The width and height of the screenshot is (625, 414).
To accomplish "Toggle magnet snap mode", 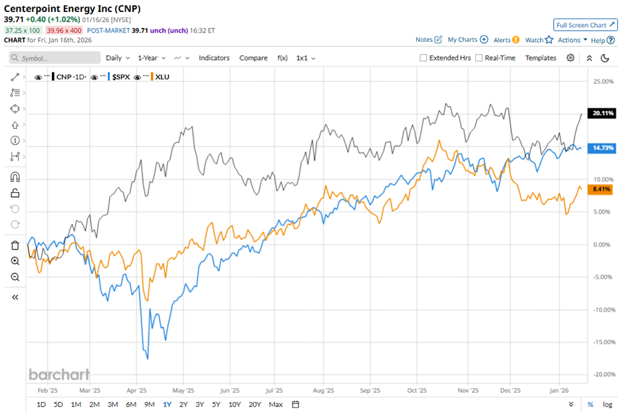I will pyautogui.click(x=15, y=177).
